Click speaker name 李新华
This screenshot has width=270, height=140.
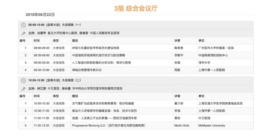179,55
